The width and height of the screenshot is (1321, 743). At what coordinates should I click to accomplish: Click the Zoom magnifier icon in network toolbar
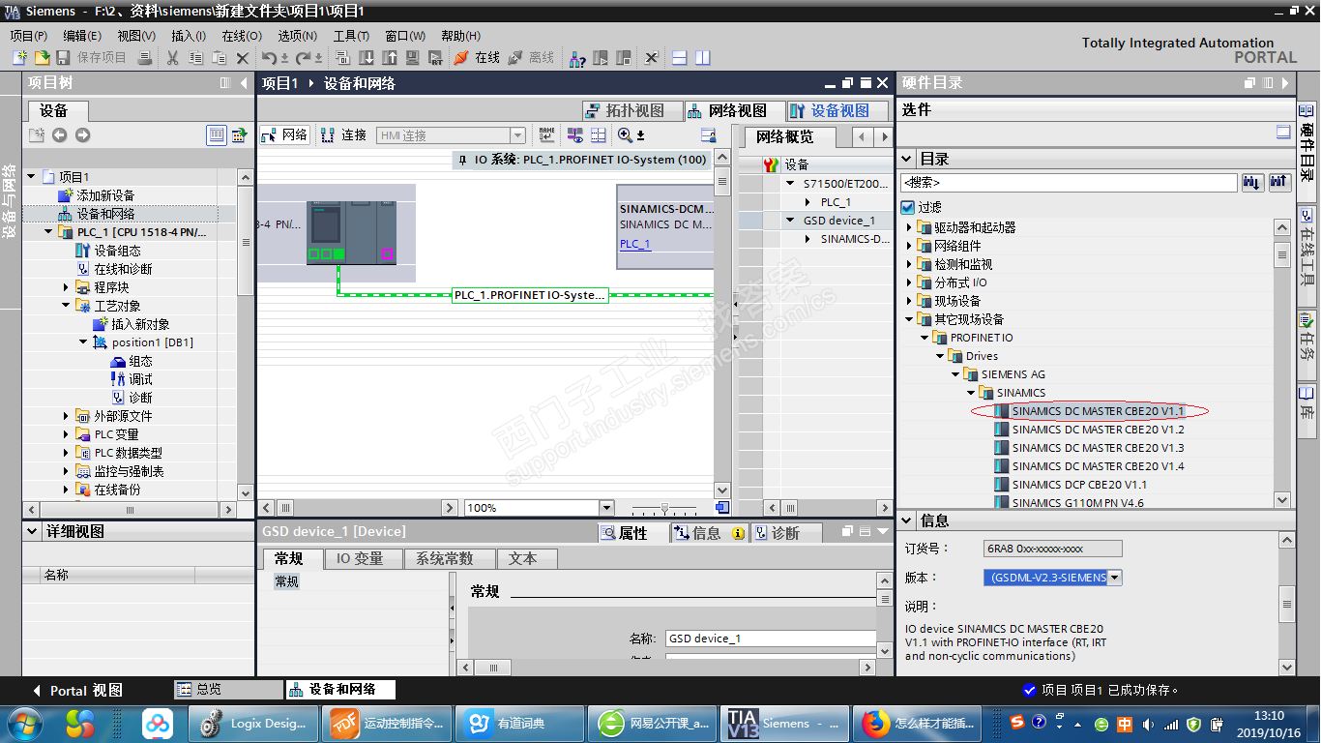(625, 135)
